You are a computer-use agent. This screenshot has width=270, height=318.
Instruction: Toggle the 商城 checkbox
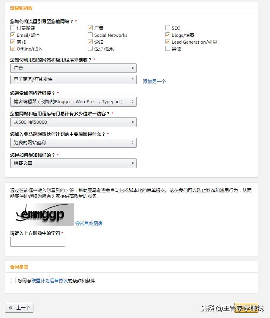[x=13, y=42]
